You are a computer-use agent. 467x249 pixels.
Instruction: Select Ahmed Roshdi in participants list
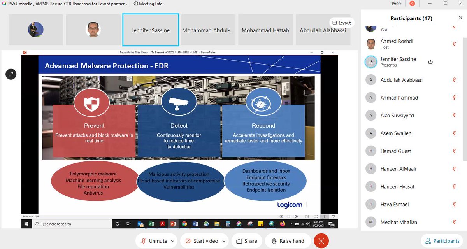point(412,44)
